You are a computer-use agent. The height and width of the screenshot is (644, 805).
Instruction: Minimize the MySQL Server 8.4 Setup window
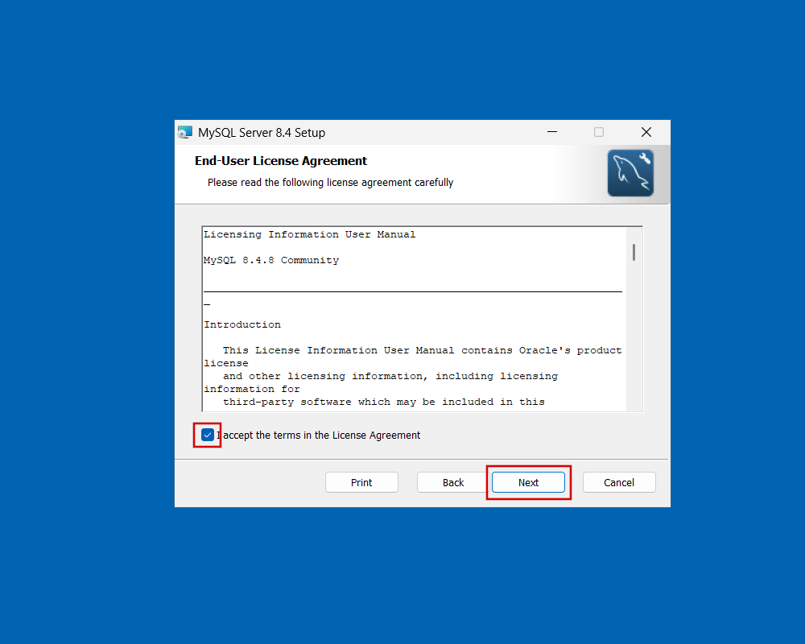pos(552,132)
